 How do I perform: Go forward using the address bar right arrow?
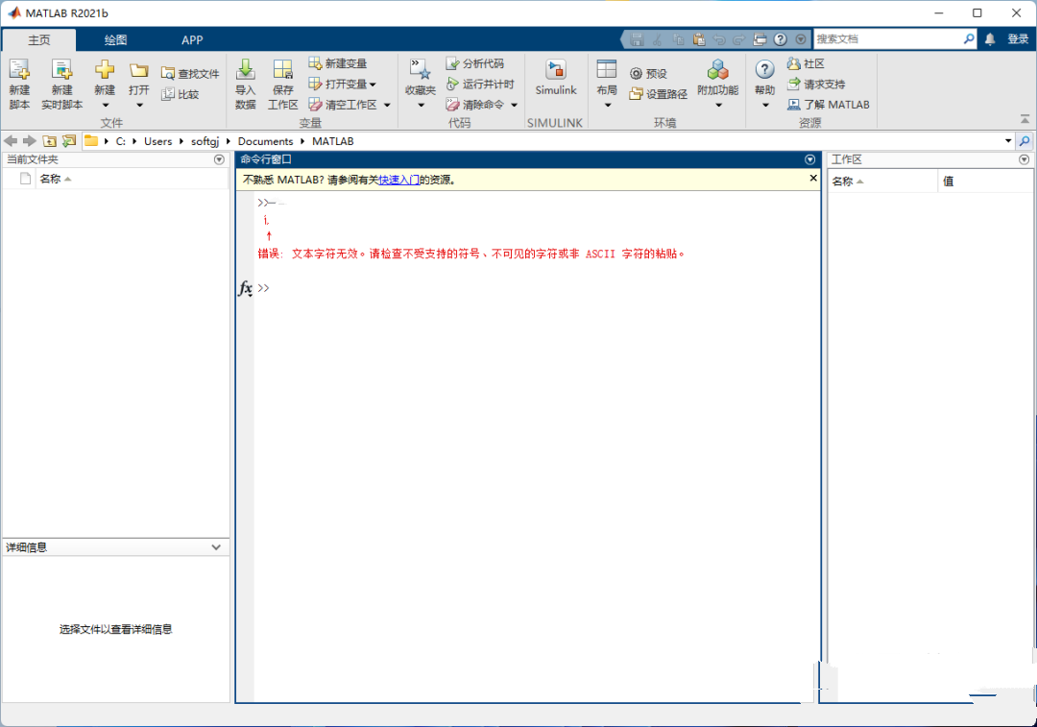coord(29,141)
